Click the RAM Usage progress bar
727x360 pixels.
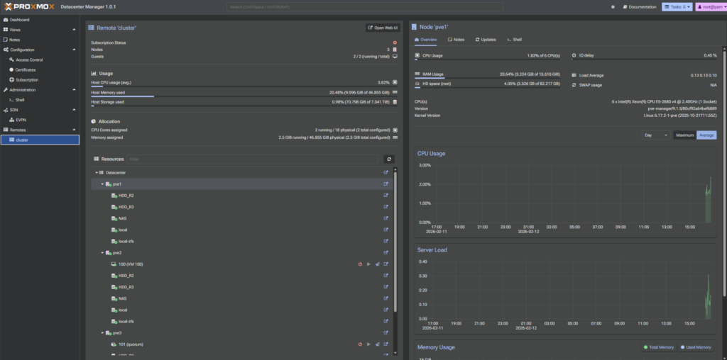click(x=487, y=78)
